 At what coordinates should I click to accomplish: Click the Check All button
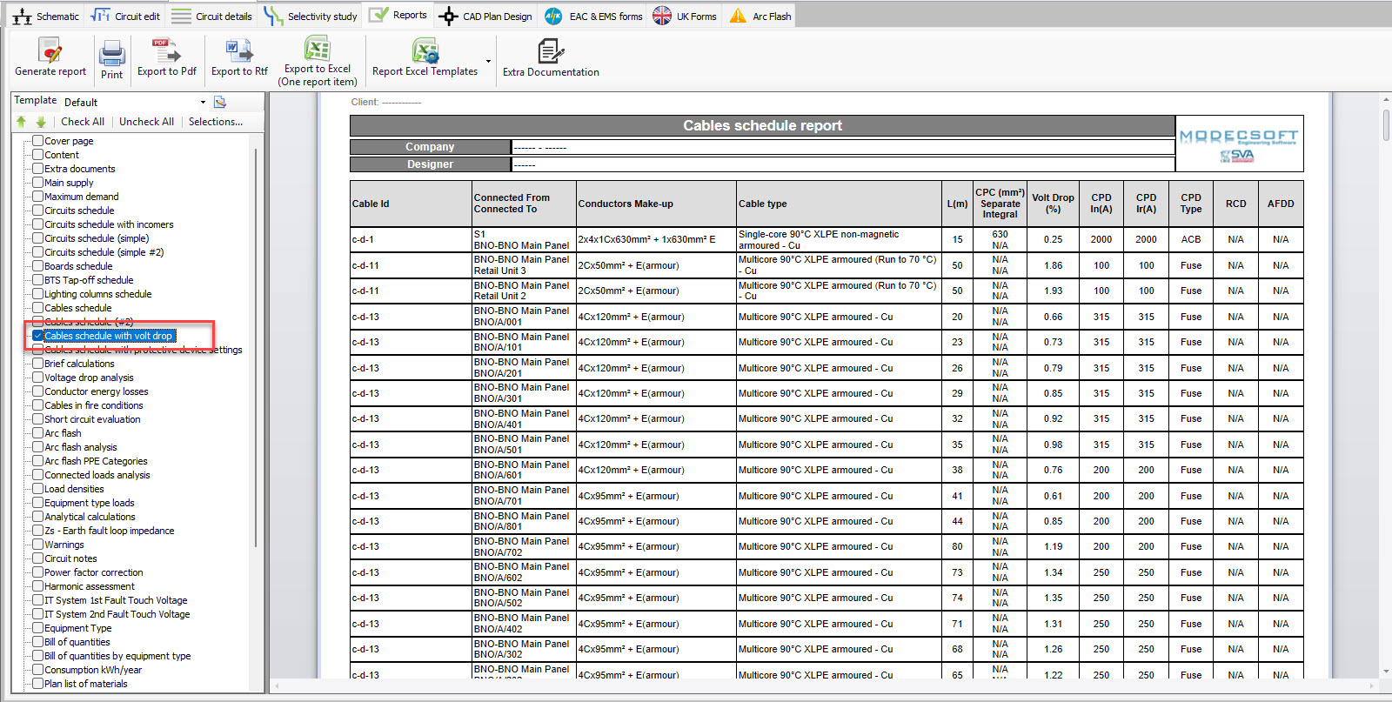(x=83, y=122)
